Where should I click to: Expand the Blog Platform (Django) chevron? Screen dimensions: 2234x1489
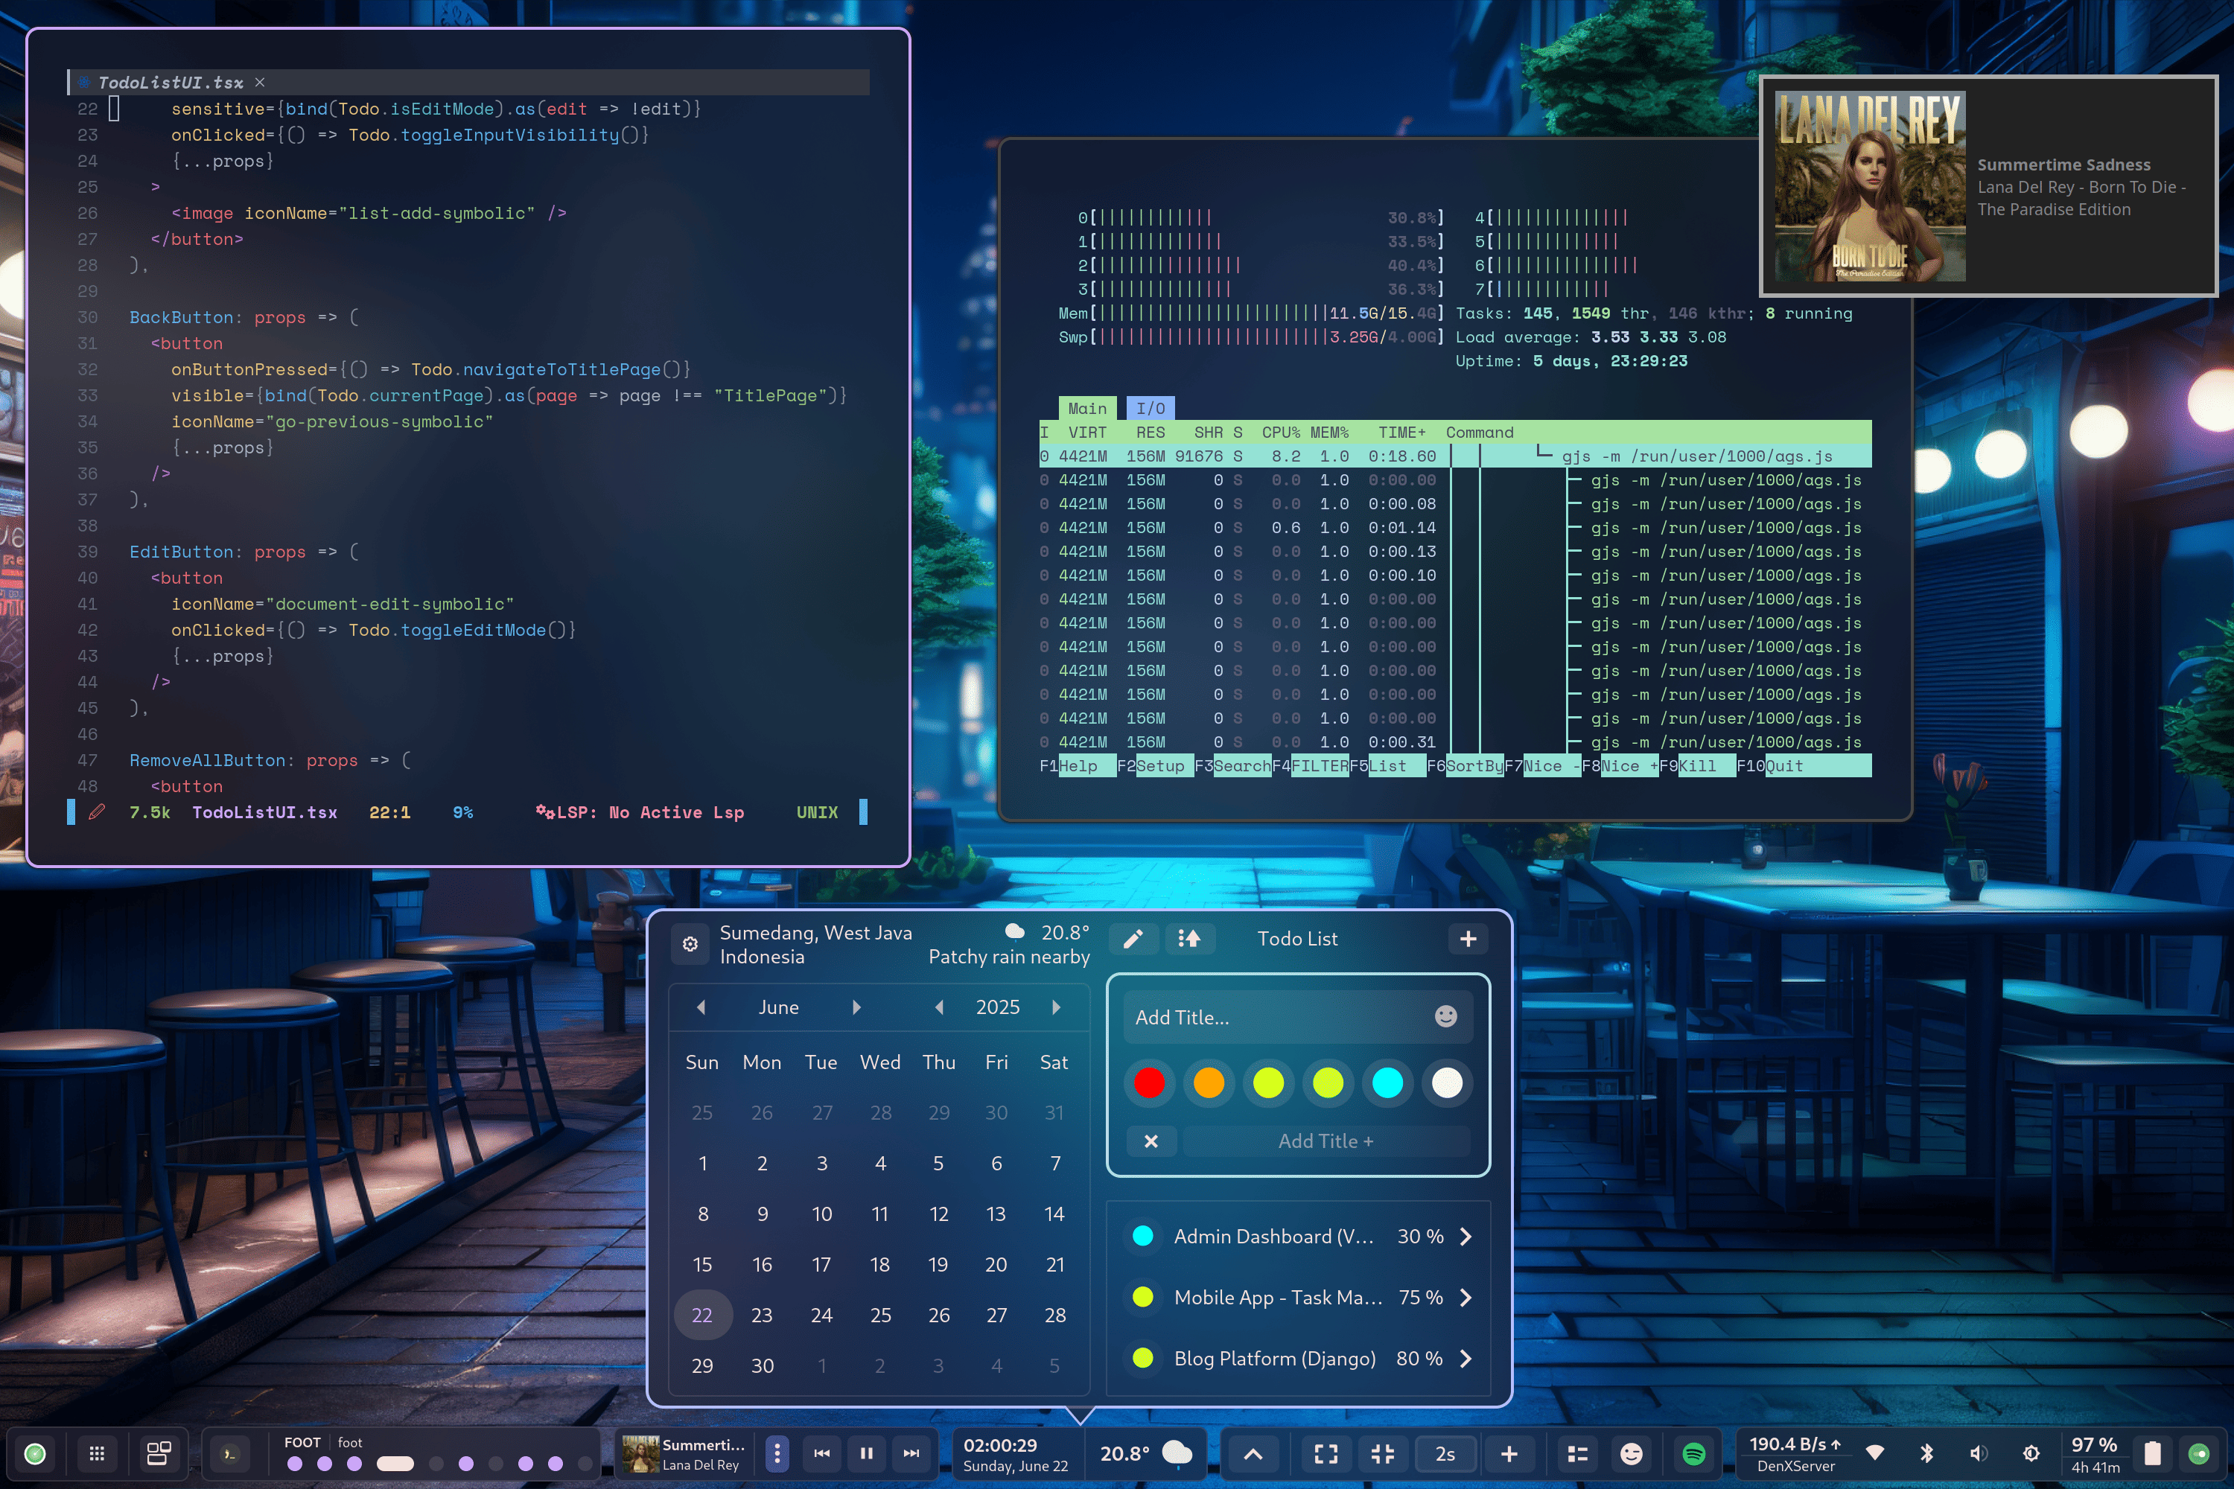pos(1466,1358)
